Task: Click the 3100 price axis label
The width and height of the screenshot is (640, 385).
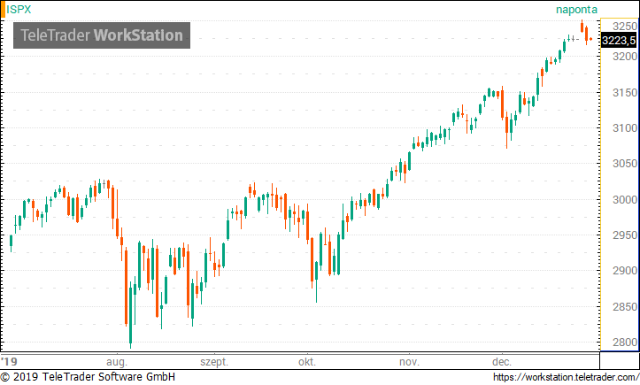Action: [624, 128]
